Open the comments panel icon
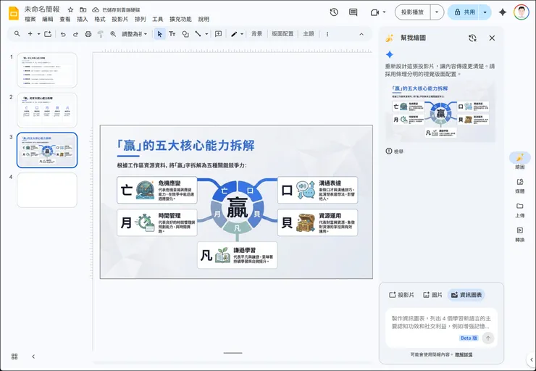536x371 pixels. point(353,12)
